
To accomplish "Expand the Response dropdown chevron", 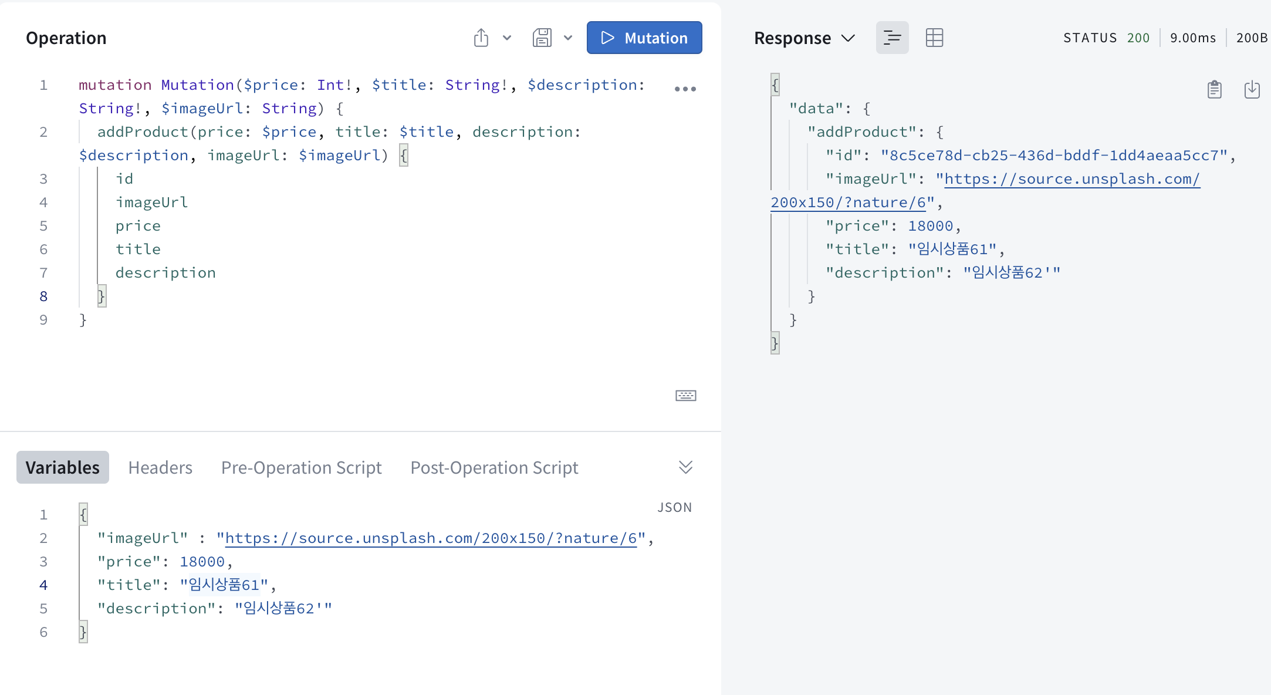I will click(x=848, y=38).
